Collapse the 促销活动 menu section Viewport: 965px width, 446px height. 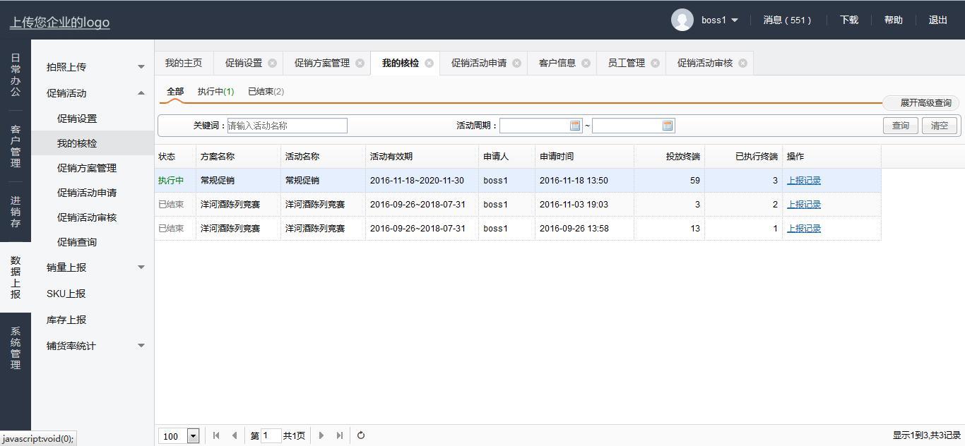point(141,93)
